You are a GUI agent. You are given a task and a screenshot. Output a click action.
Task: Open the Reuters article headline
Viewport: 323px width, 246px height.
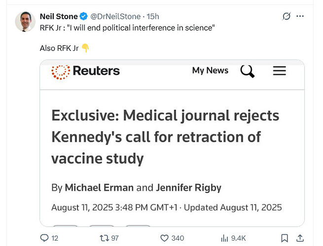point(165,137)
